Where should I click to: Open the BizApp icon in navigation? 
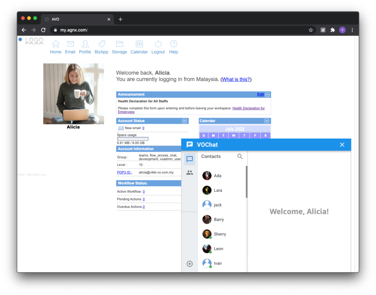click(x=101, y=44)
